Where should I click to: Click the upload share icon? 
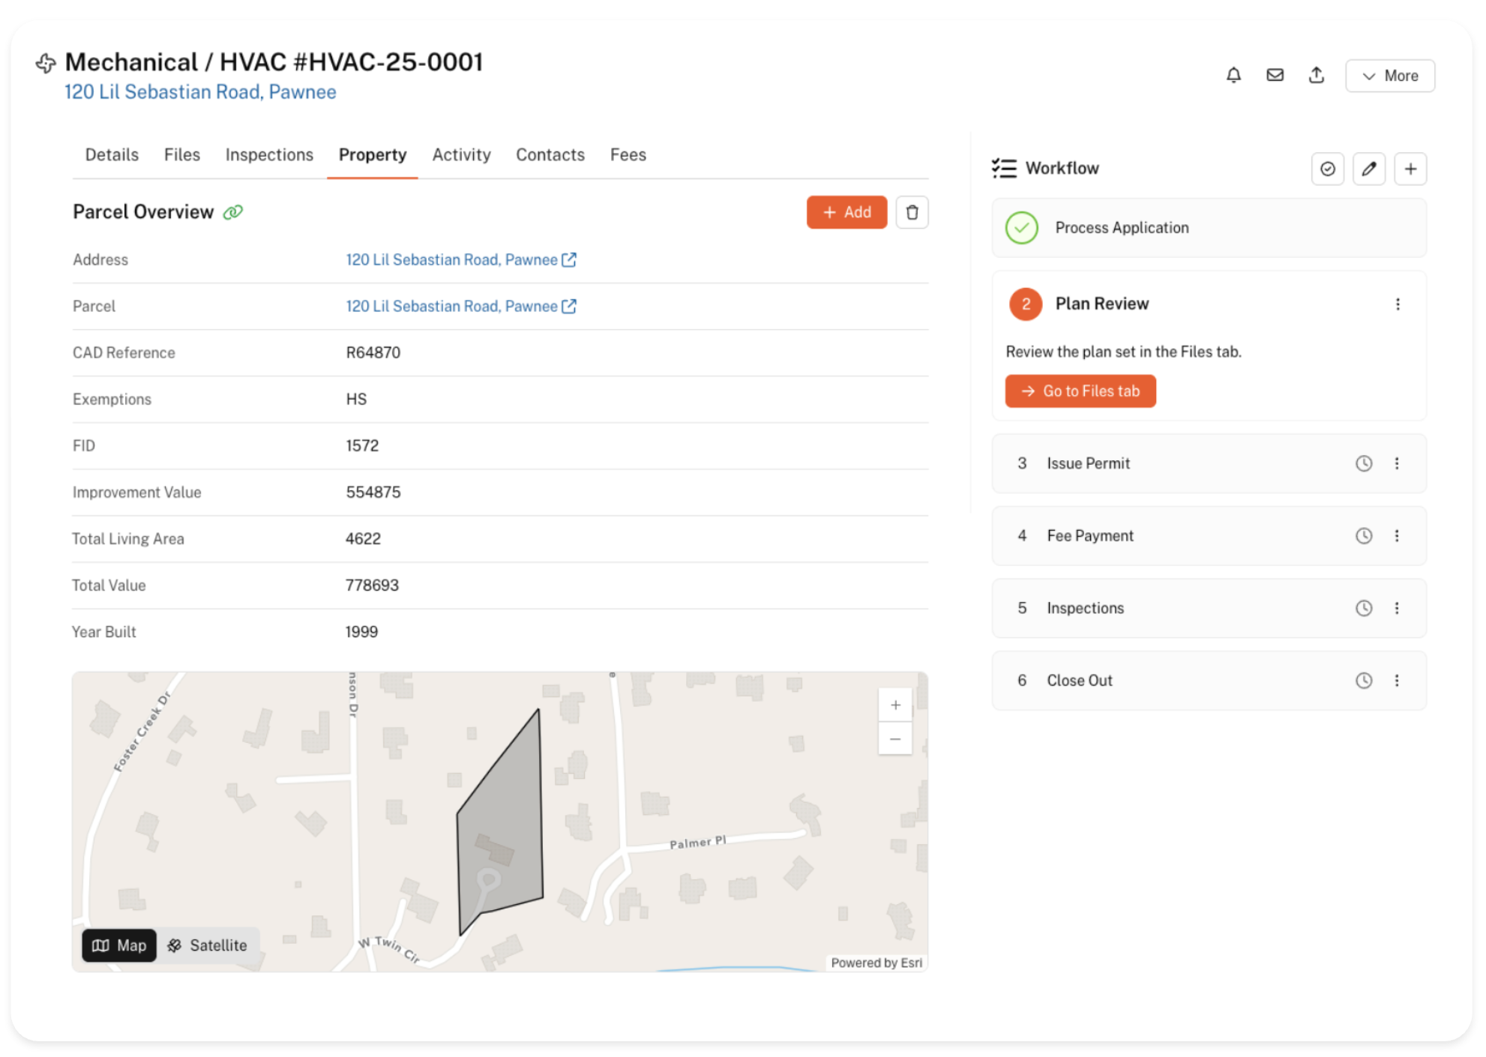point(1316,75)
